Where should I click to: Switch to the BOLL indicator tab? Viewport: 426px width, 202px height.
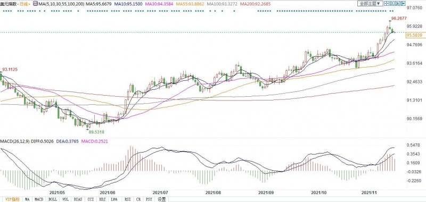coord(53,199)
